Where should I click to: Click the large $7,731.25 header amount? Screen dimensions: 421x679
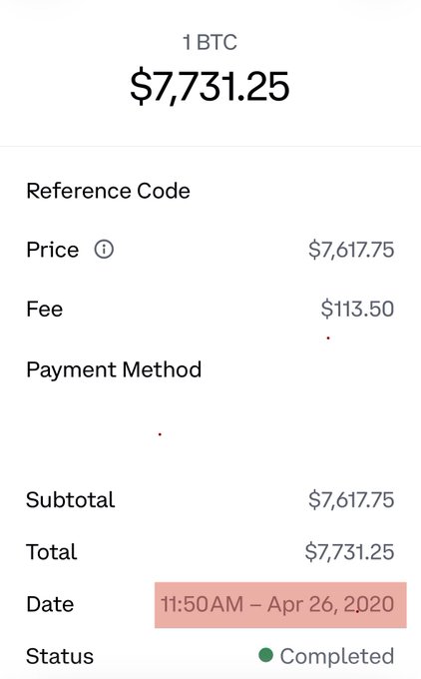[210, 87]
